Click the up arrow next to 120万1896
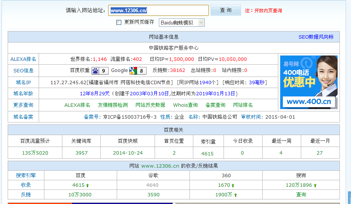351x204 pixels. click(x=315, y=185)
